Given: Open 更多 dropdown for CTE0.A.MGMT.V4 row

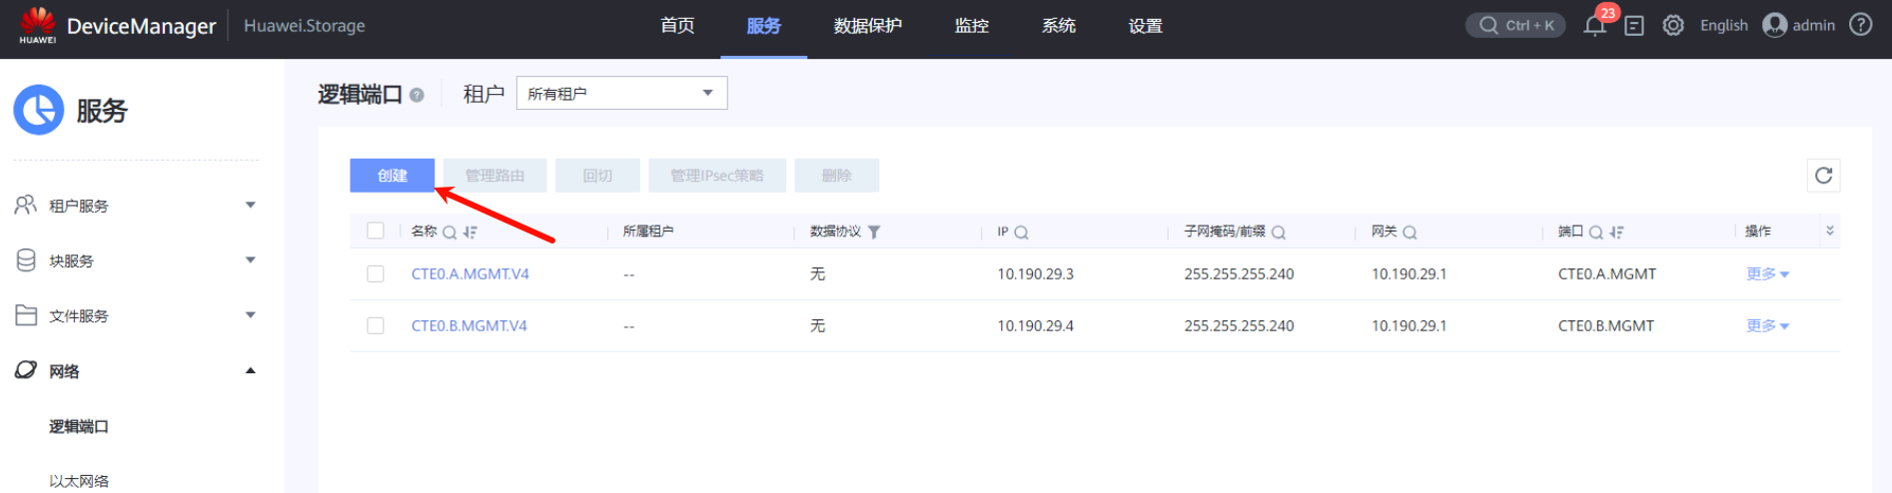Looking at the screenshot, I should [1766, 274].
